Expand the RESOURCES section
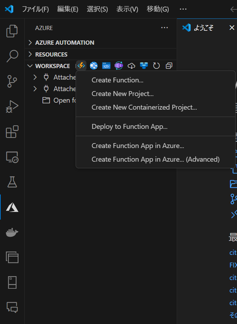 coord(51,54)
